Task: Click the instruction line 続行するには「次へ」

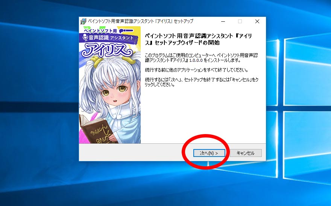Action: 164,80
